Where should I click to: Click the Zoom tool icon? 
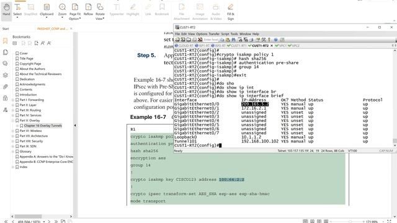click(x=62, y=7)
